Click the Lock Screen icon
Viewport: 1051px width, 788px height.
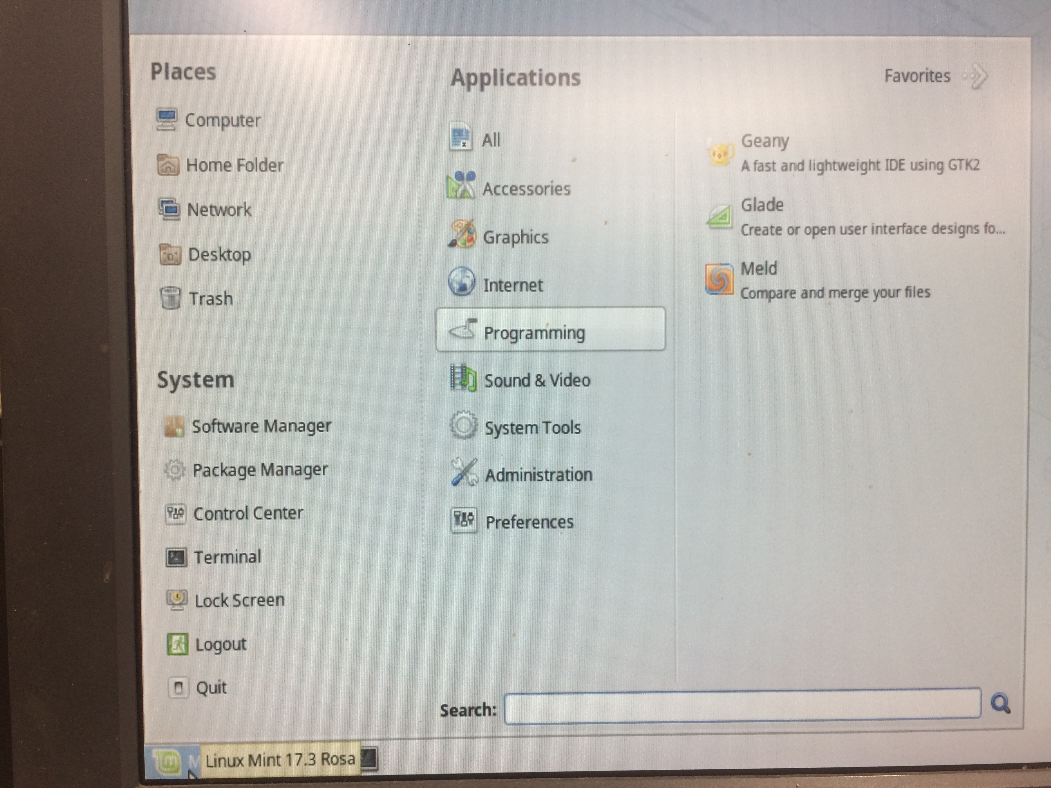177,600
